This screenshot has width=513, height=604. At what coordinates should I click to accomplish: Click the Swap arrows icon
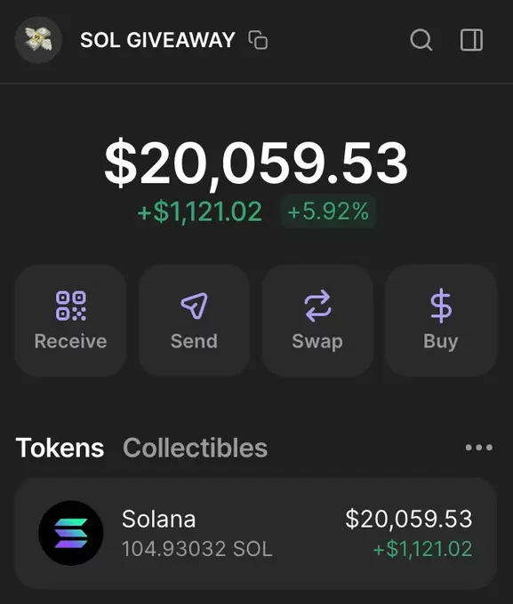(317, 306)
